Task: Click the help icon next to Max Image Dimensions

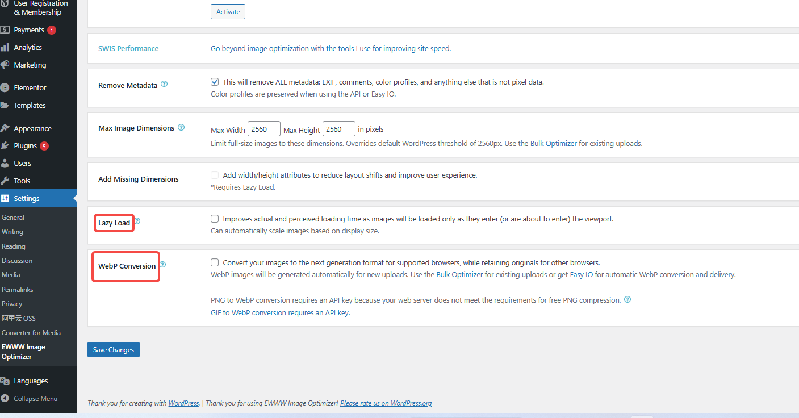Action: 181,127
